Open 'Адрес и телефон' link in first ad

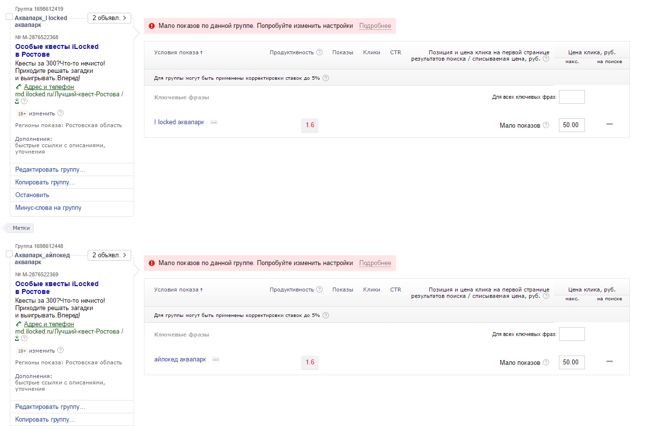coord(49,87)
